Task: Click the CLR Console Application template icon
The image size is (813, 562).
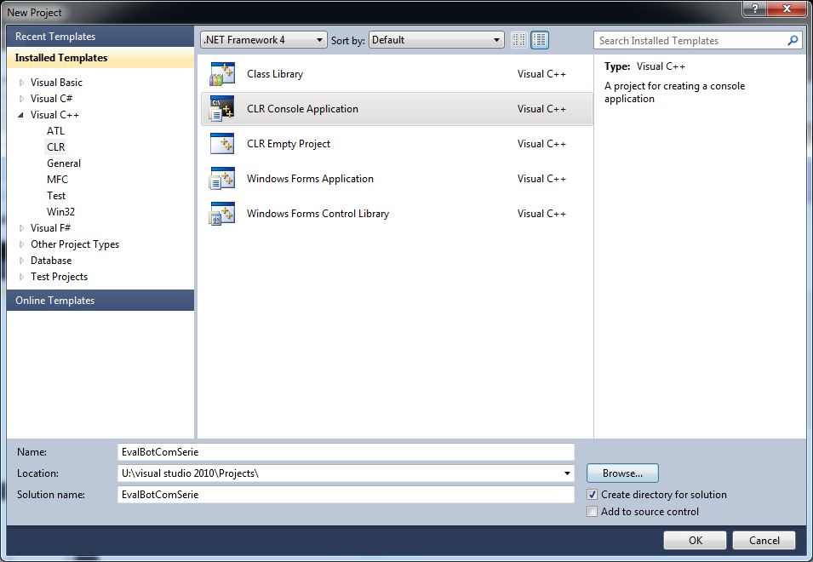Action: pos(222,109)
